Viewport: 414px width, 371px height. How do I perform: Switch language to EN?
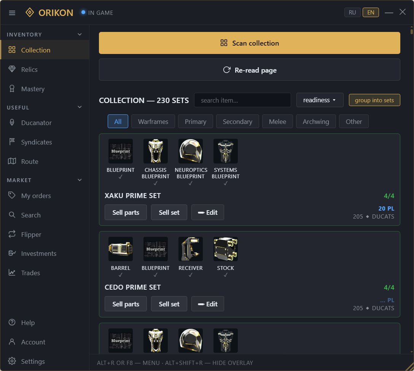tap(371, 13)
